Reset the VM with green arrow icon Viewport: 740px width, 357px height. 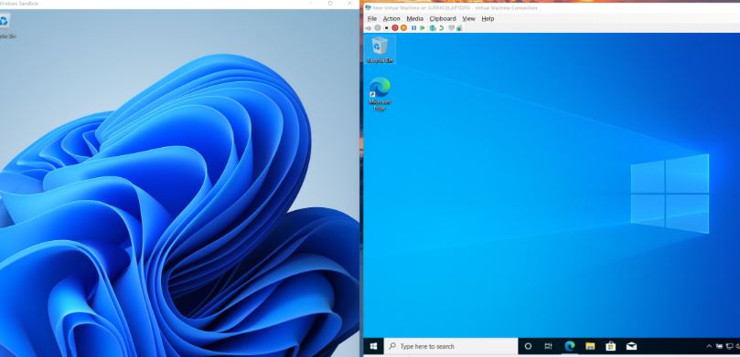click(x=423, y=27)
